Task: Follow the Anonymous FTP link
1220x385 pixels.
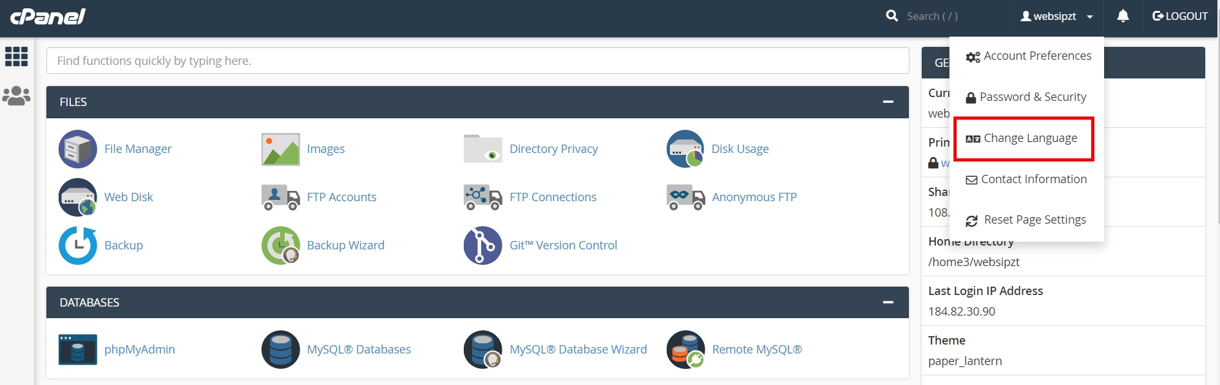Action: click(754, 197)
